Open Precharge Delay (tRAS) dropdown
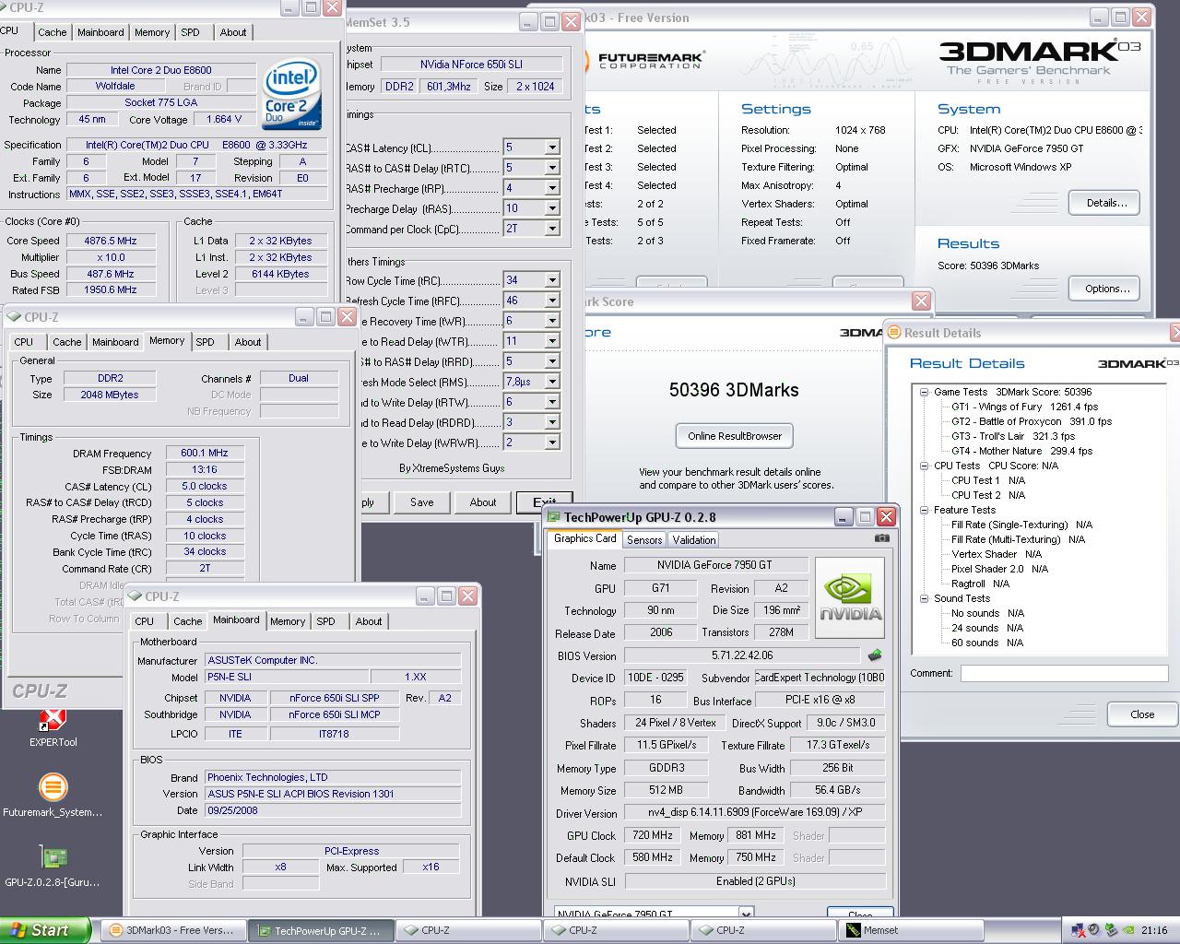The height and width of the screenshot is (944, 1180). click(552, 208)
